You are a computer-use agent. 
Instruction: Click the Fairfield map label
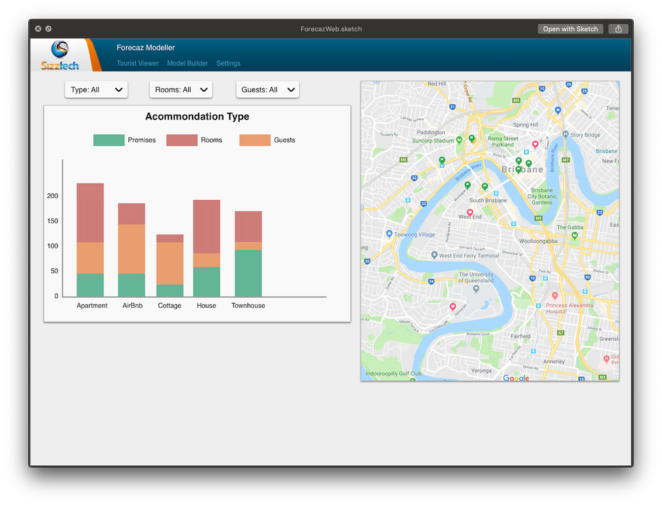coord(521,336)
